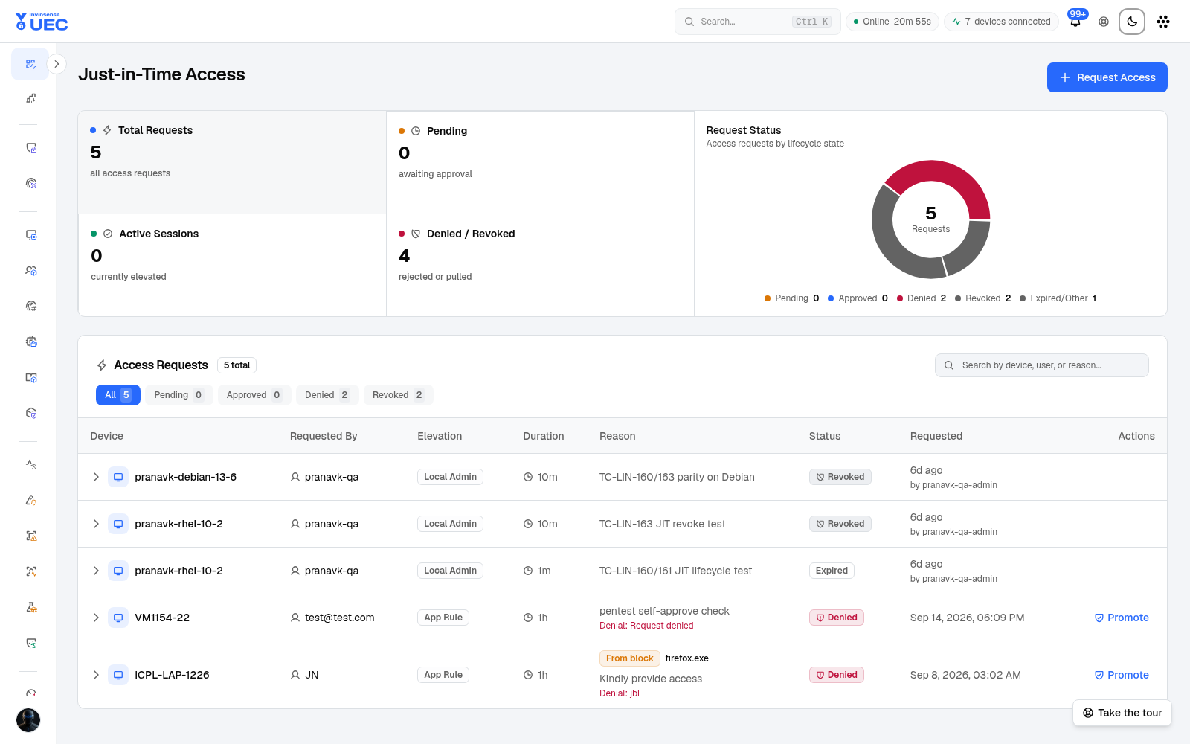Open the sidebar shield-with-lock icon
This screenshot has width=1190, height=744.
[31, 147]
